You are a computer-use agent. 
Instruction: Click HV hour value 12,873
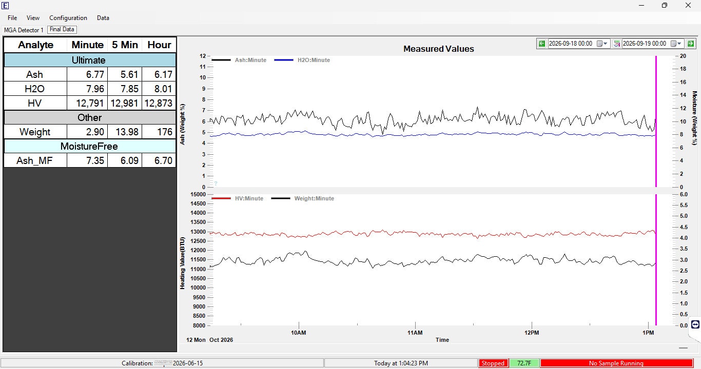point(159,103)
